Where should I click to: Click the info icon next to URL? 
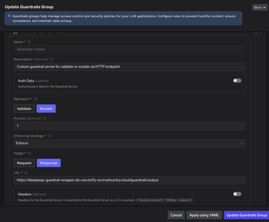(x=26, y=173)
